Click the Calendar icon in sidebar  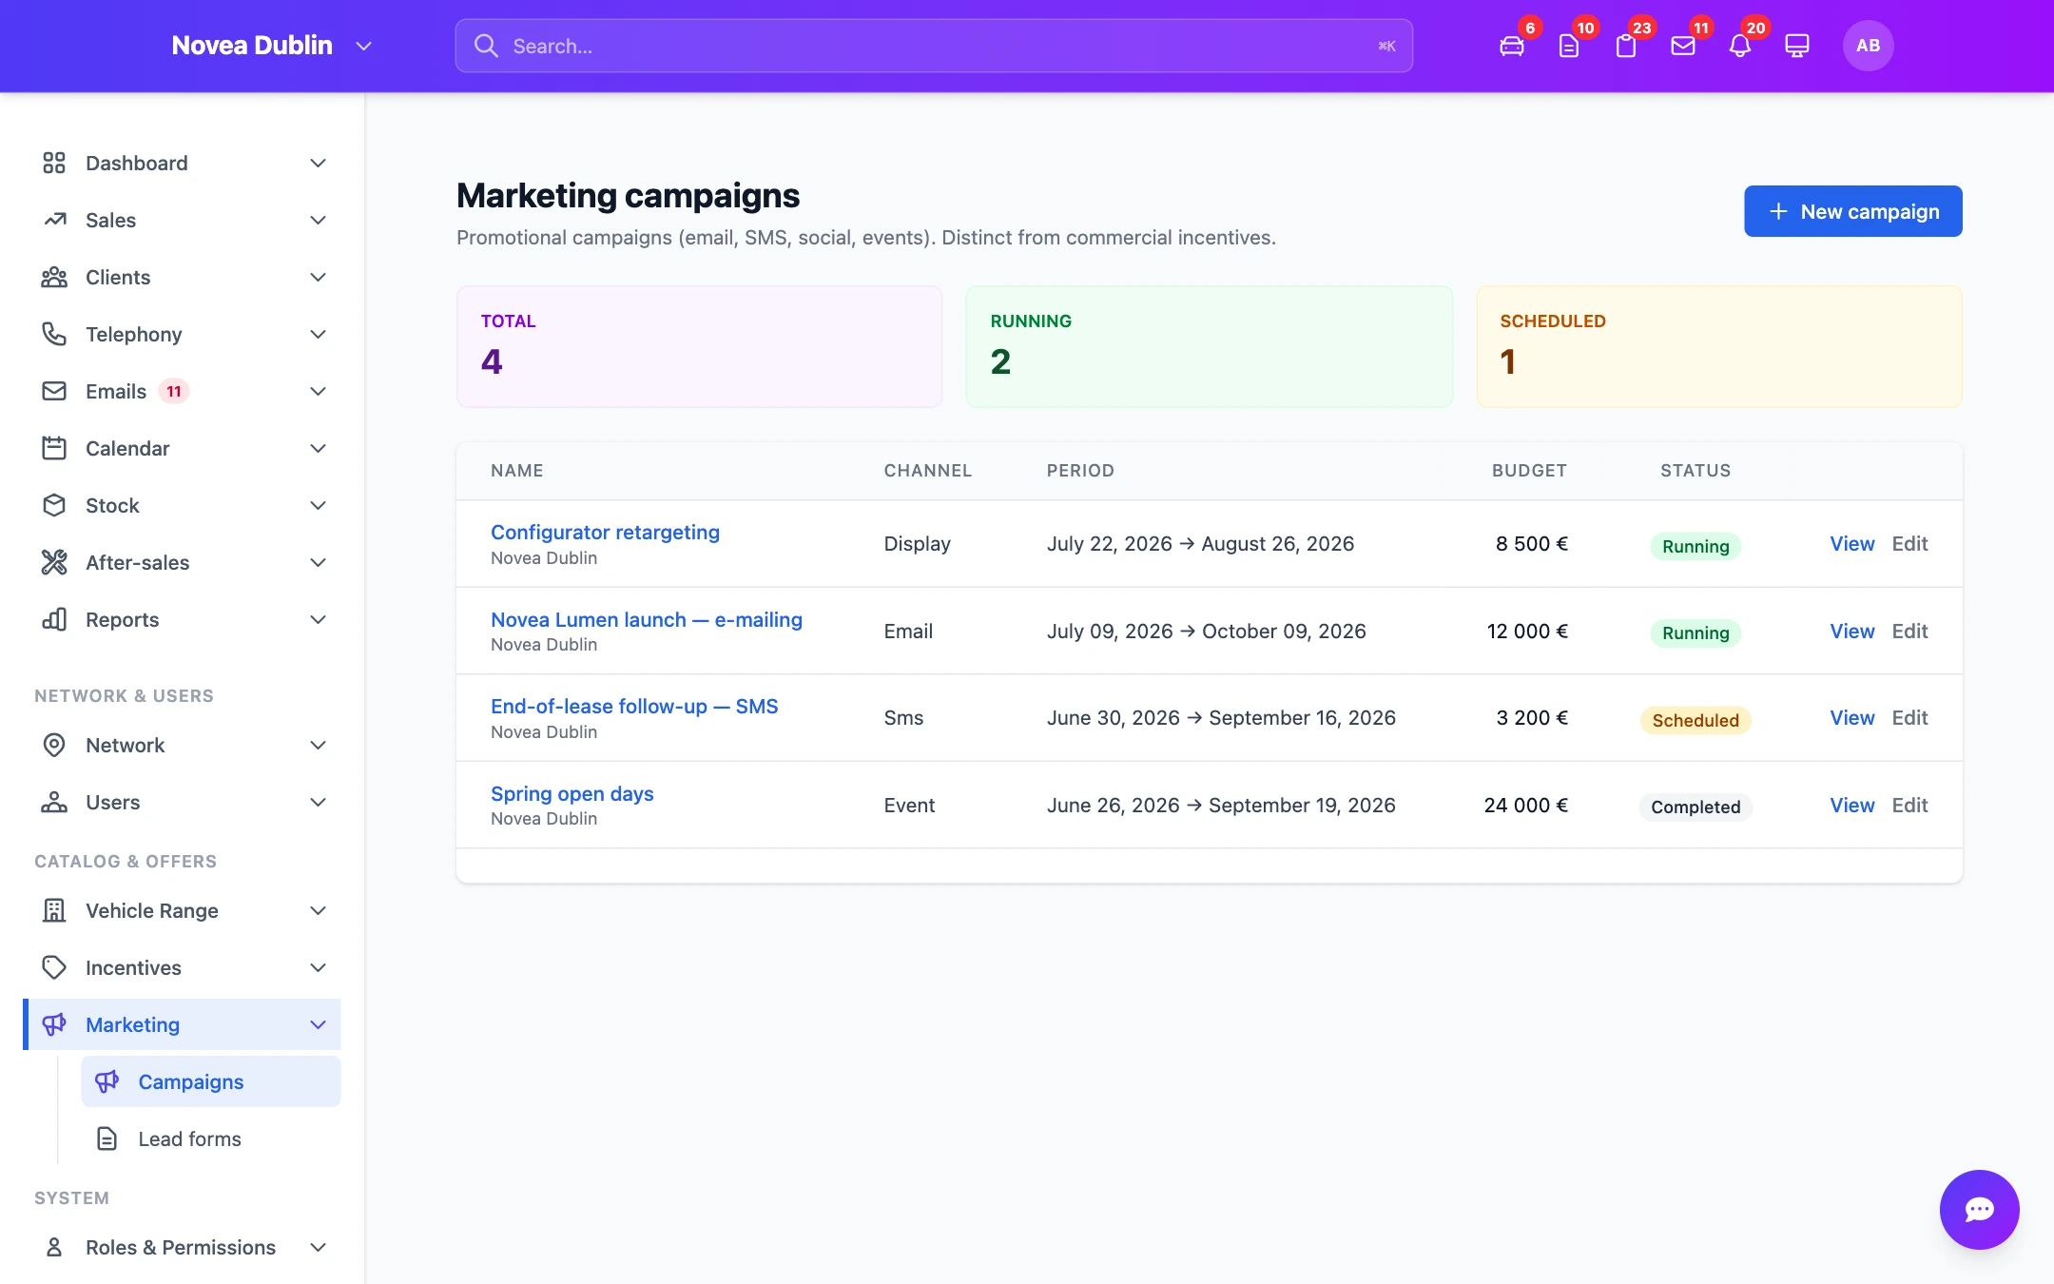(x=54, y=448)
